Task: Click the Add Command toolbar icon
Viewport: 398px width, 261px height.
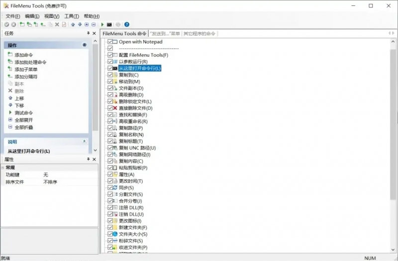Action: click(x=22, y=24)
